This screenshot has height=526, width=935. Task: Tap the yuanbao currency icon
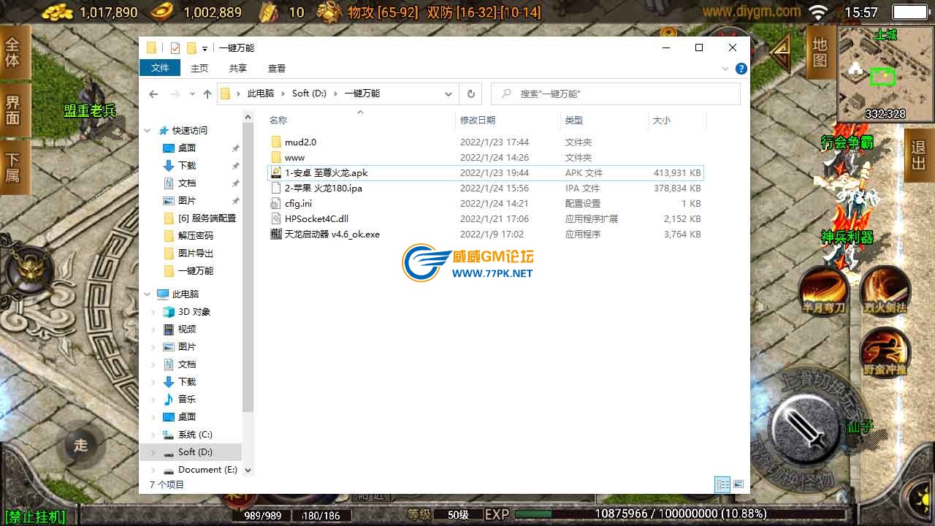(x=164, y=12)
